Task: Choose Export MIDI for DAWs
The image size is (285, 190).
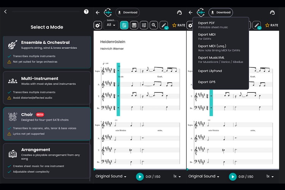Action: (221, 36)
